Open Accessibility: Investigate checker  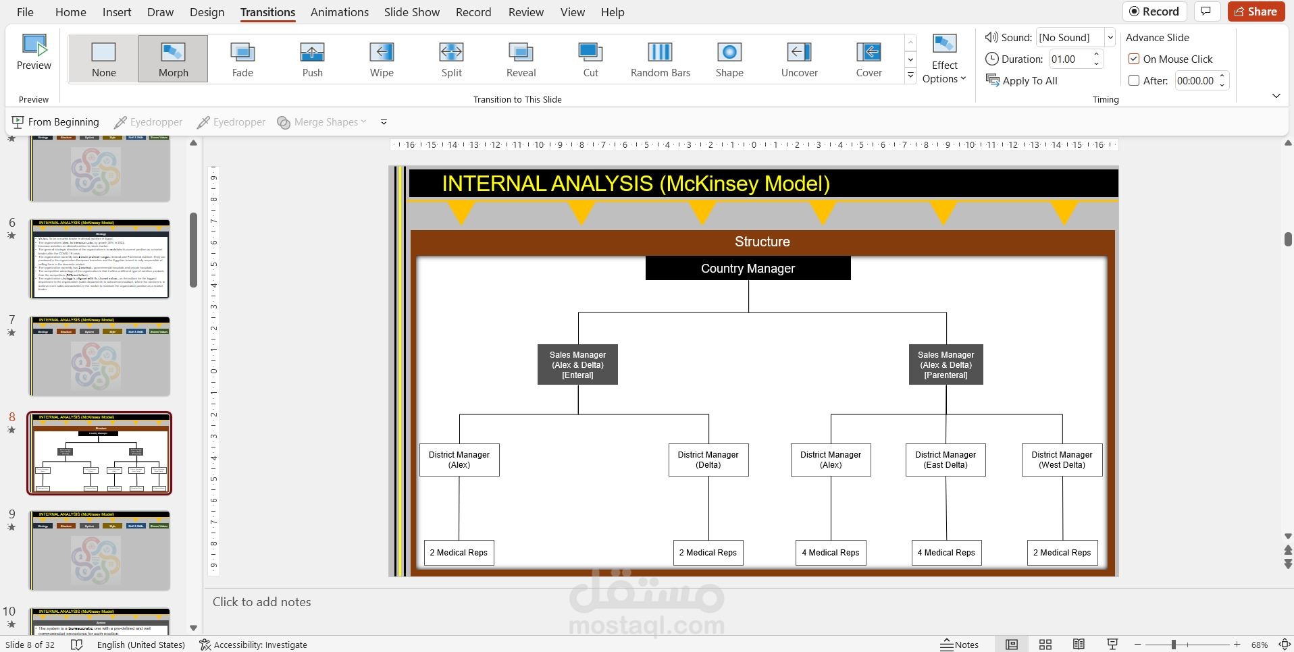click(253, 645)
